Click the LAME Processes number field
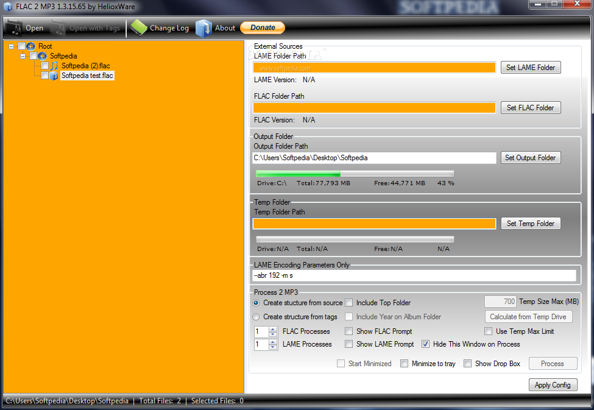This screenshot has width=594, height=410. 261,344
